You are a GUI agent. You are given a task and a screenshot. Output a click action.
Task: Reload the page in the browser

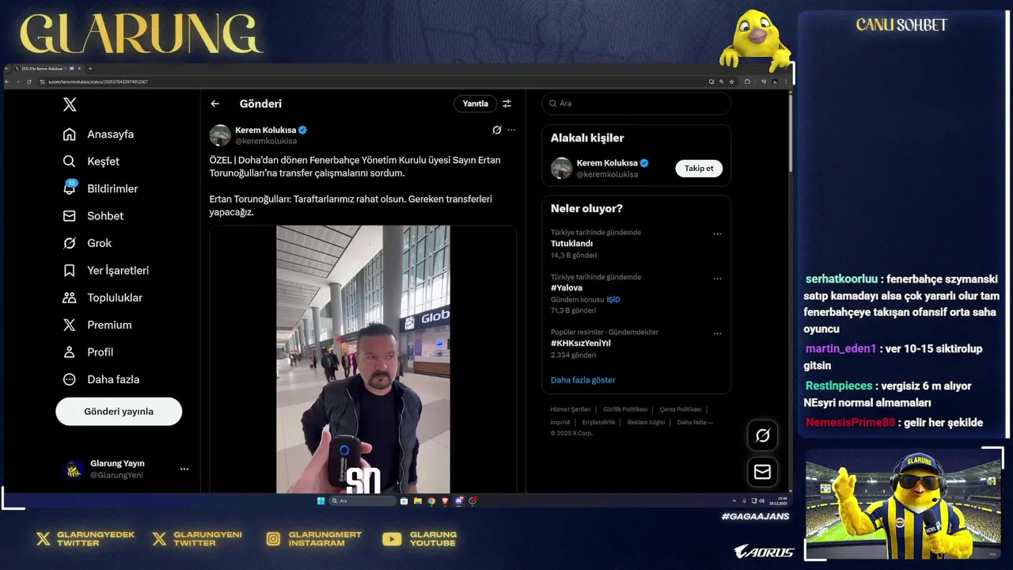[x=29, y=82]
